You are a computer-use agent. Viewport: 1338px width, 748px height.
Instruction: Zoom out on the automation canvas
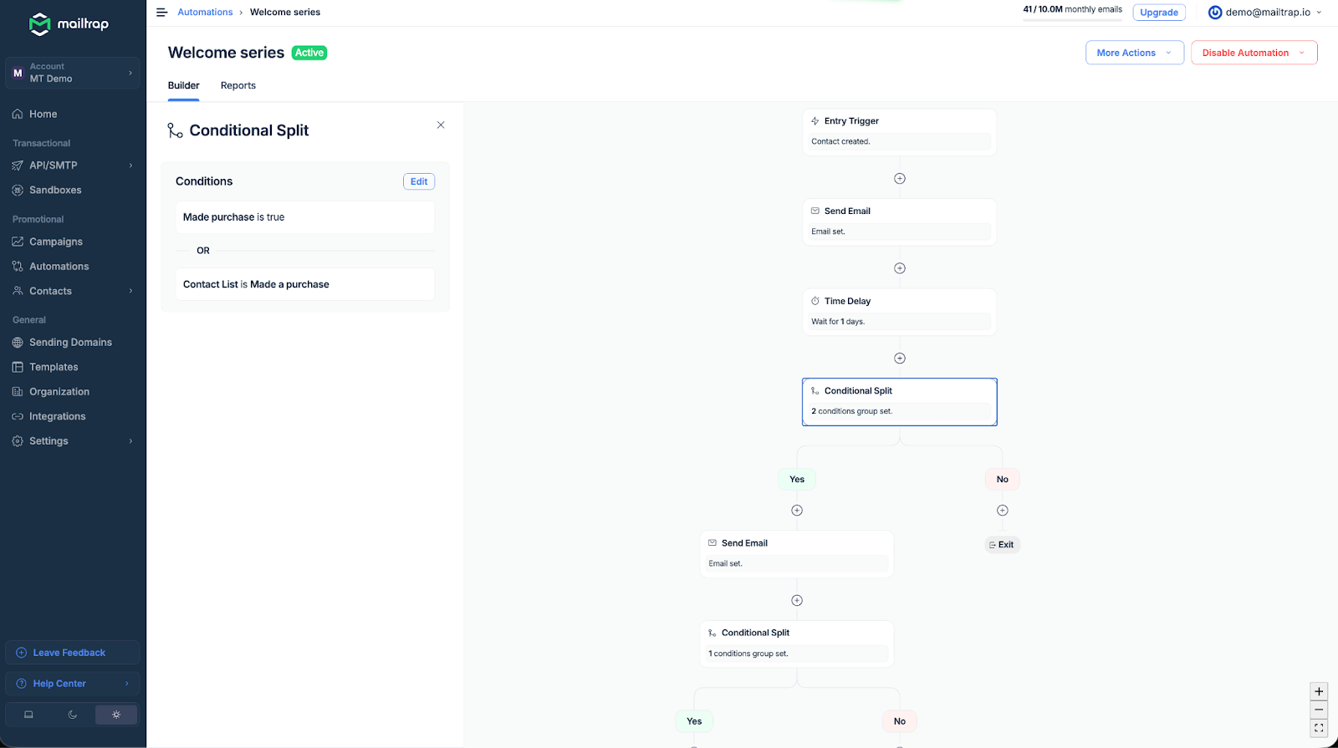pyautogui.click(x=1319, y=710)
